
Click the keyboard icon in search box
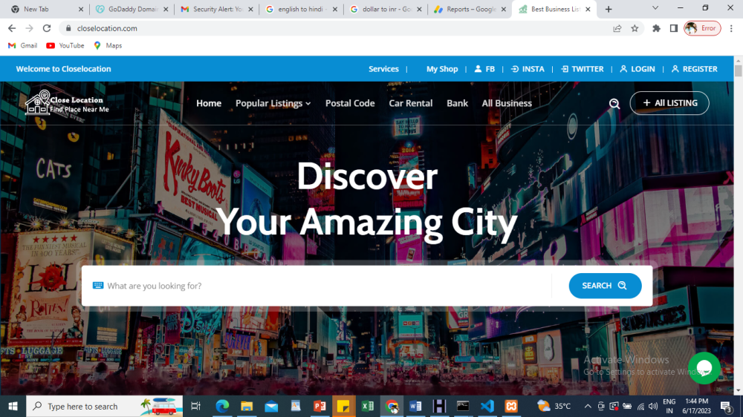[97, 286]
